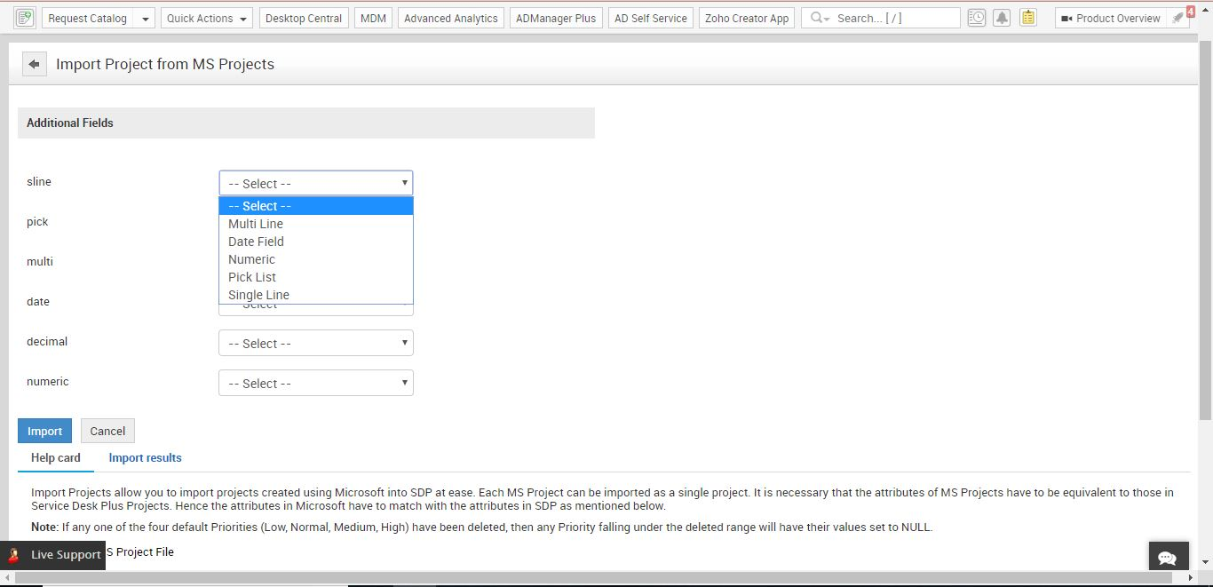The width and height of the screenshot is (1213, 587).
Task: Switch to the Help card tab
Action: [x=56, y=457]
